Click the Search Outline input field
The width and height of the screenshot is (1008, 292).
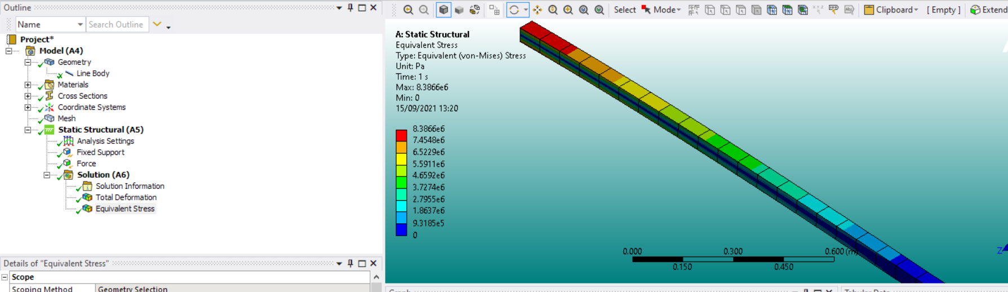pyautogui.click(x=117, y=25)
